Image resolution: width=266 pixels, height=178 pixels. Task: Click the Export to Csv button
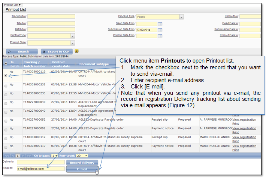click(x=57, y=51)
